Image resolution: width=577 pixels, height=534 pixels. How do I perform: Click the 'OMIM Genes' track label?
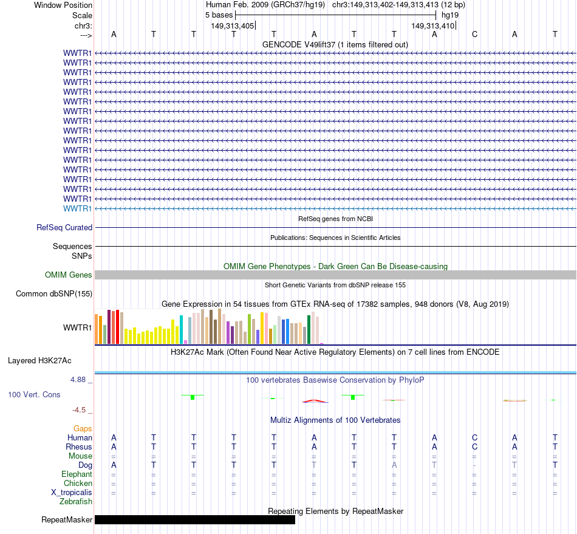tap(69, 275)
